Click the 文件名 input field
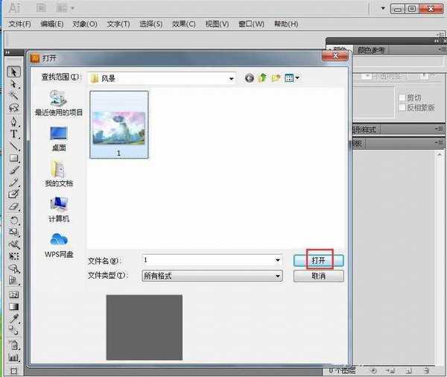Image resolution: width=447 pixels, height=377 pixels. click(212, 260)
